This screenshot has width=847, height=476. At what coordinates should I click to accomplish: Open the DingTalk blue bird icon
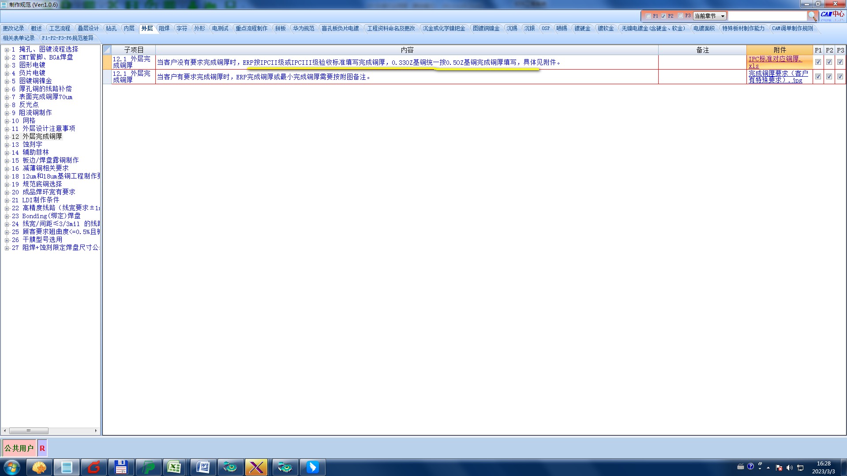coord(312,467)
